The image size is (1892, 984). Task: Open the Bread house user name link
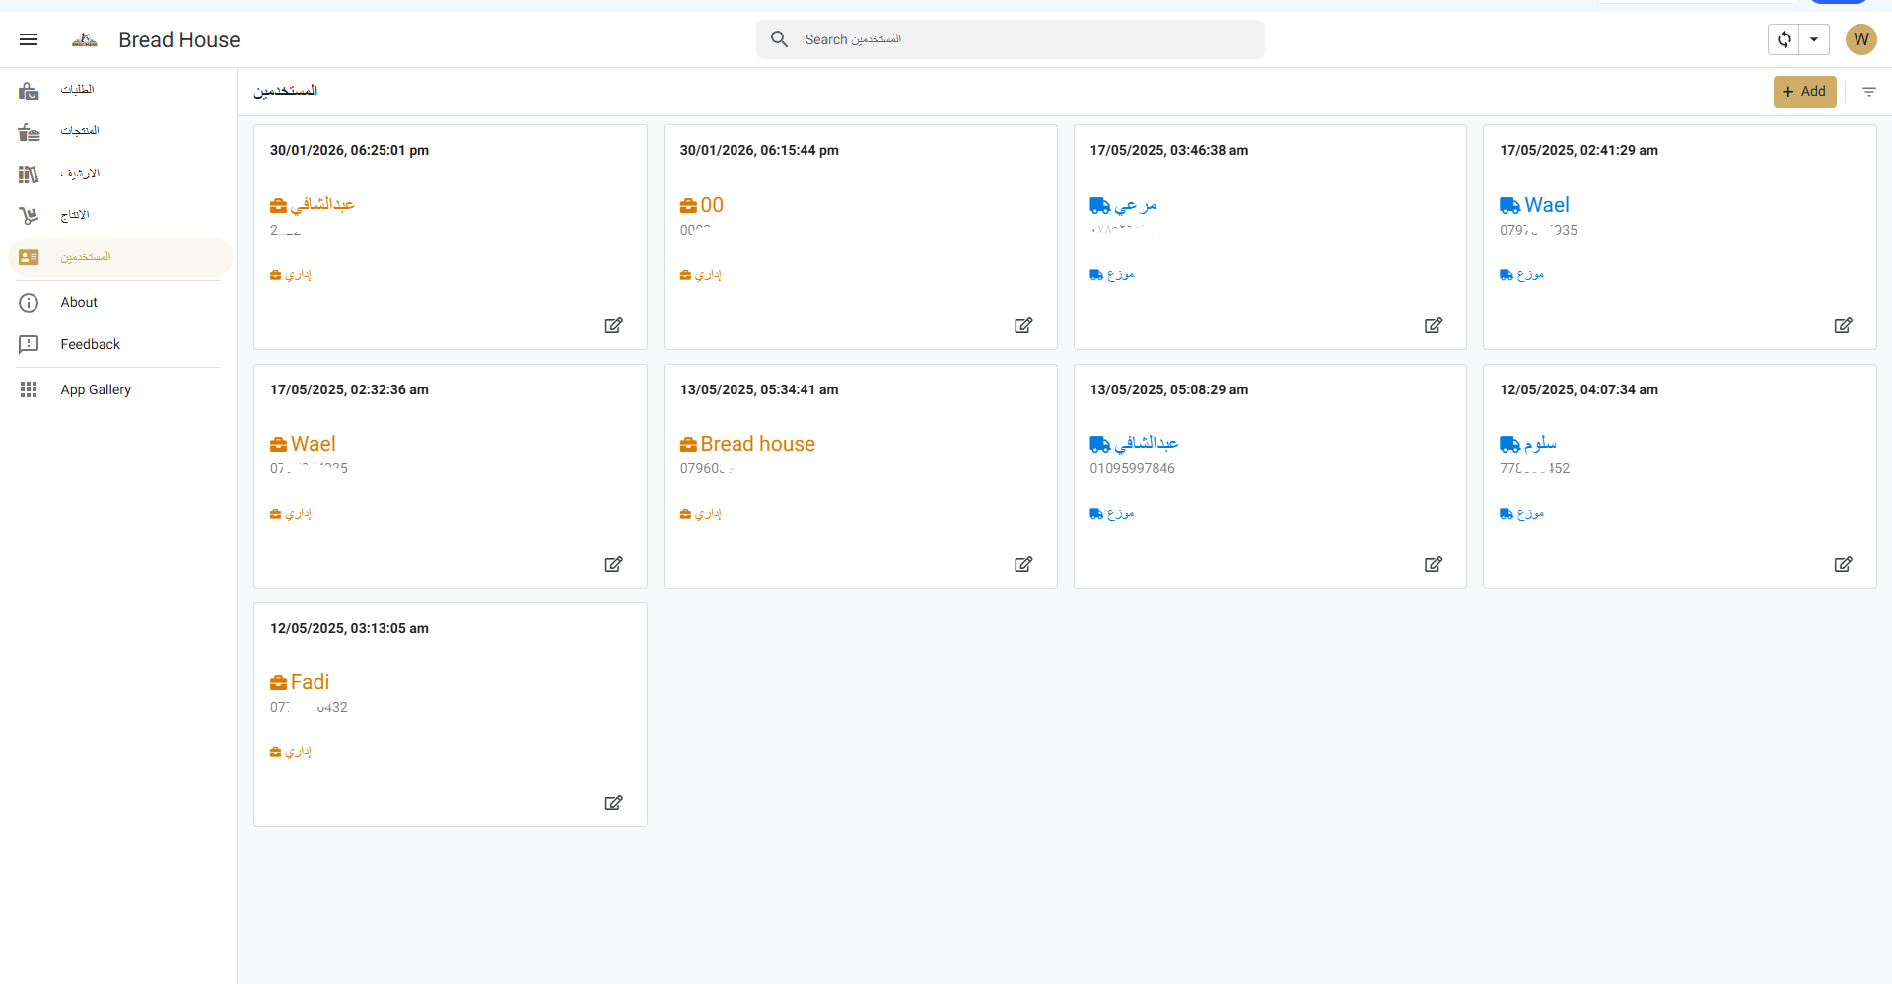coord(756,444)
